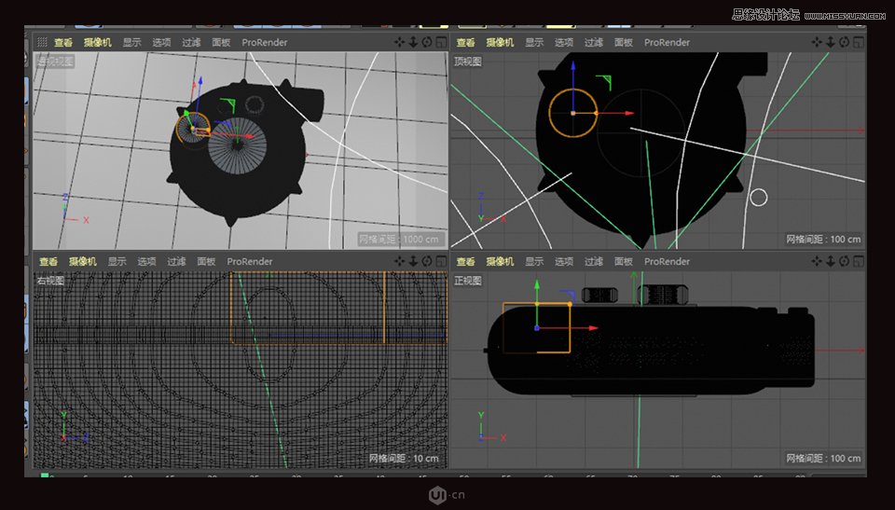The image size is (895, 510).
Task: Maximize the front view (正视图) with its toggle icon
Action: [x=859, y=261]
